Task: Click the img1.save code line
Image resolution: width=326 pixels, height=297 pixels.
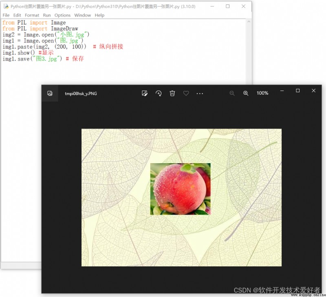Action: pyautogui.click(x=43, y=59)
